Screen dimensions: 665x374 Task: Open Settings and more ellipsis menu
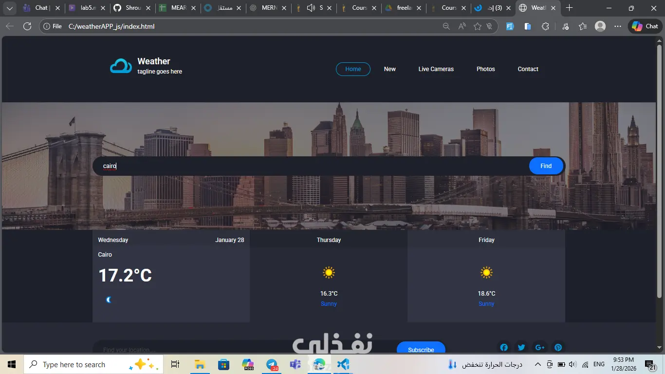coord(618,26)
